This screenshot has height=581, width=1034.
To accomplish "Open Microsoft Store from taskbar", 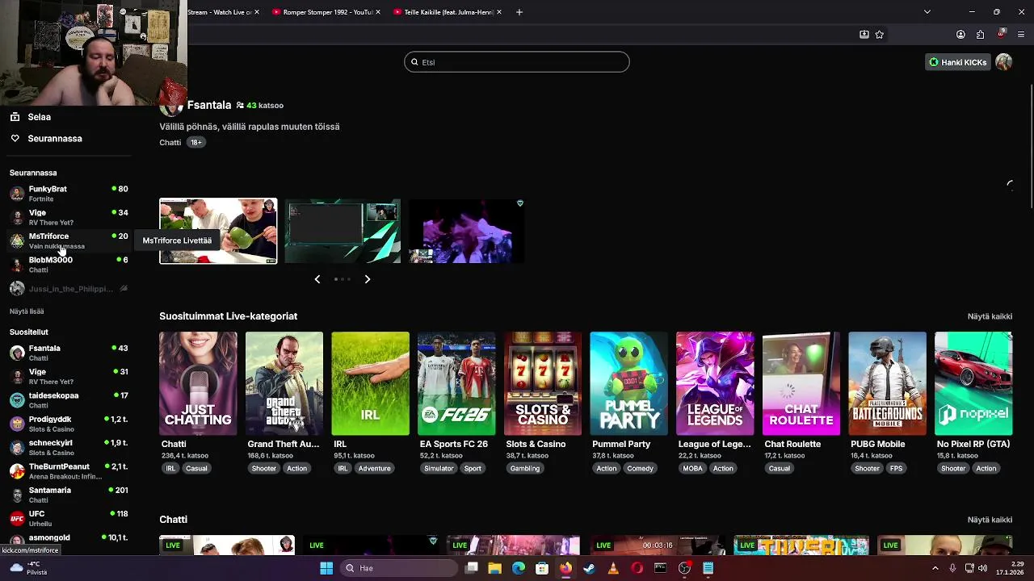I will [x=542, y=568].
